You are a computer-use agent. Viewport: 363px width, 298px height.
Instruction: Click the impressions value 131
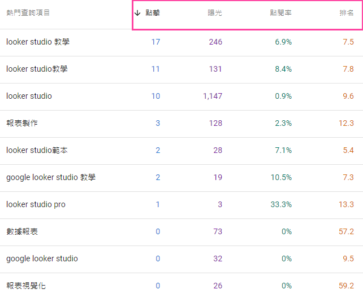[215, 69]
